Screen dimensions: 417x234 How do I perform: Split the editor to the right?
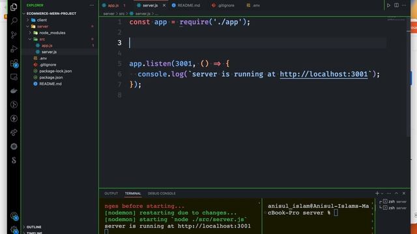[396, 5]
